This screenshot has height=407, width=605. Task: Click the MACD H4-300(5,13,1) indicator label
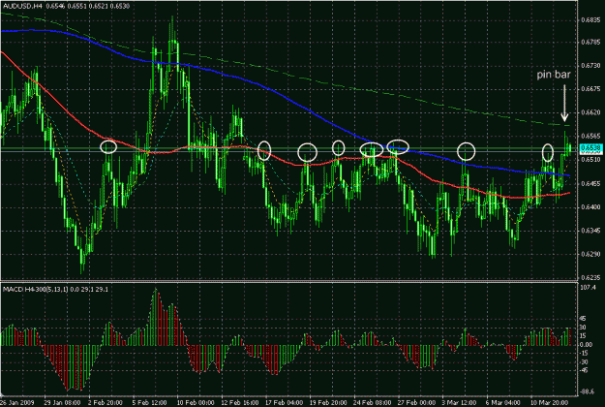tap(36, 289)
